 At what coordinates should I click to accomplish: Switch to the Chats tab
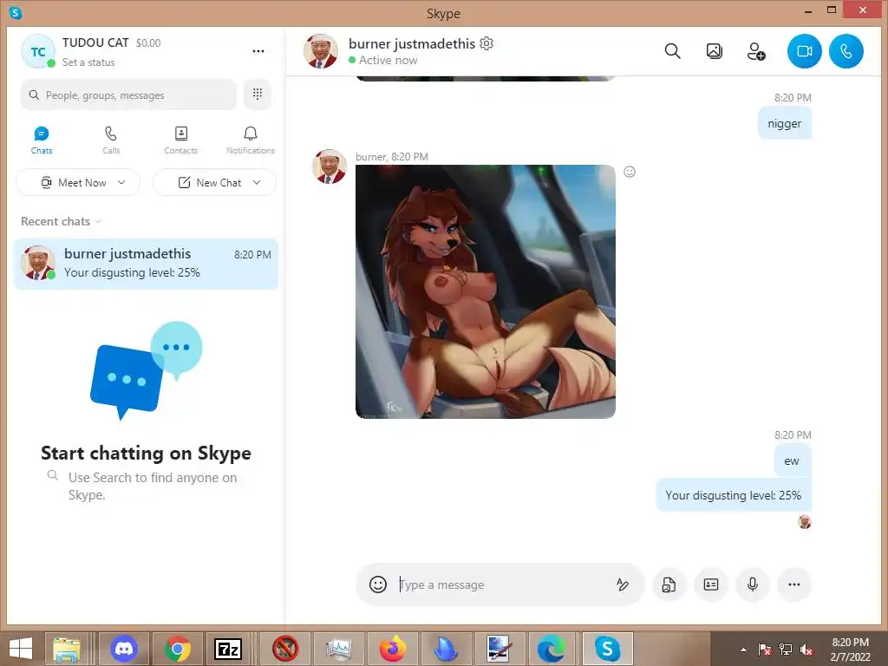click(42, 140)
